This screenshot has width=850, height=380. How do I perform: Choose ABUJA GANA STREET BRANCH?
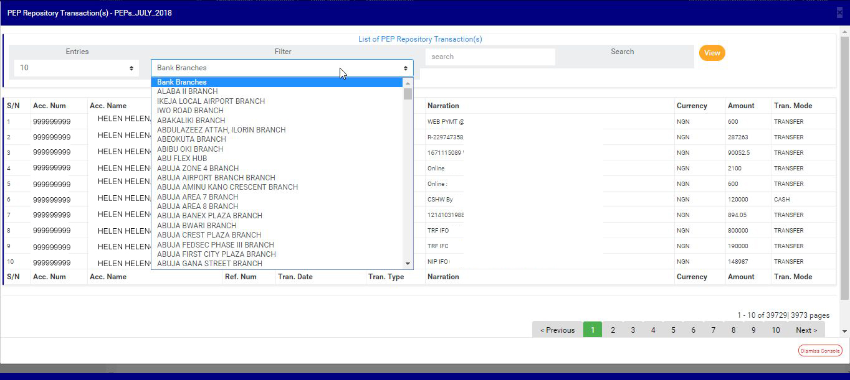point(209,264)
